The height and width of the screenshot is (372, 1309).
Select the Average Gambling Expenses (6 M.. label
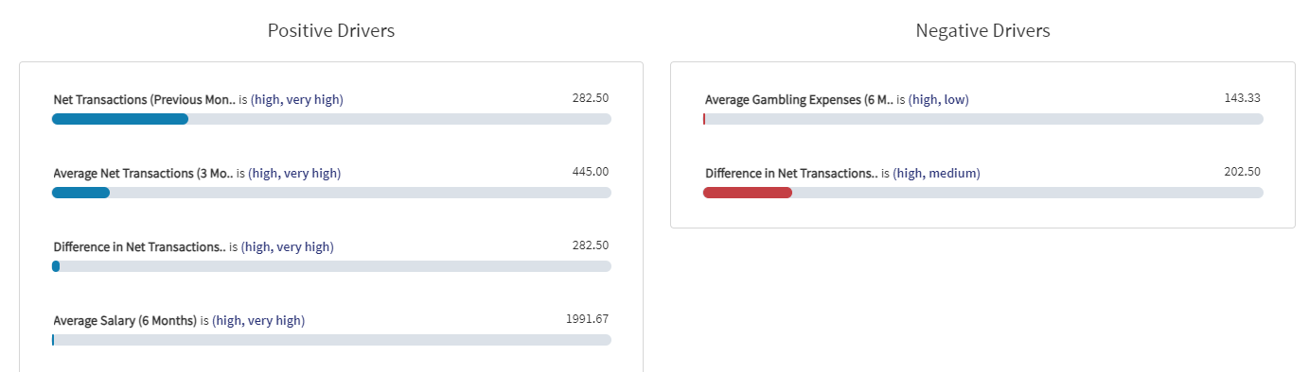coord(799,99)
